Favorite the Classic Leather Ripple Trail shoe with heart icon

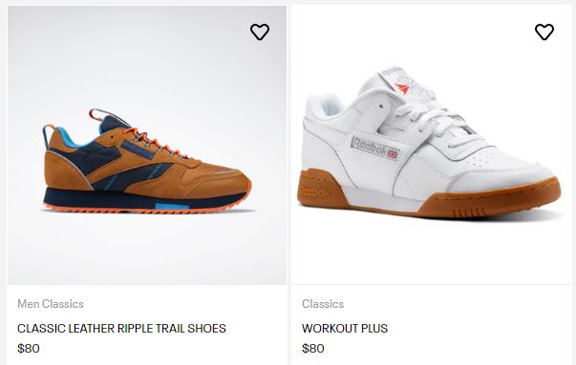point(260,31)
